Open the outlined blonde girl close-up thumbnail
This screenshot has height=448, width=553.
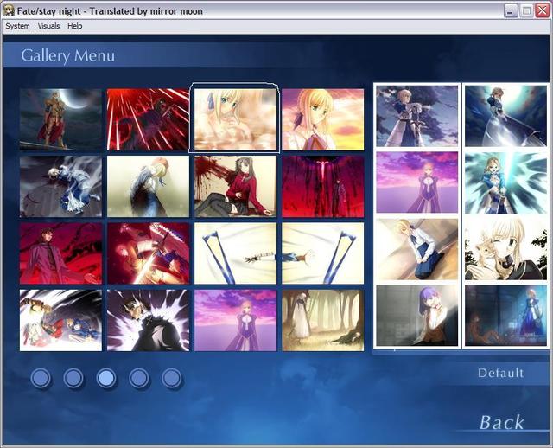[236, 119]
